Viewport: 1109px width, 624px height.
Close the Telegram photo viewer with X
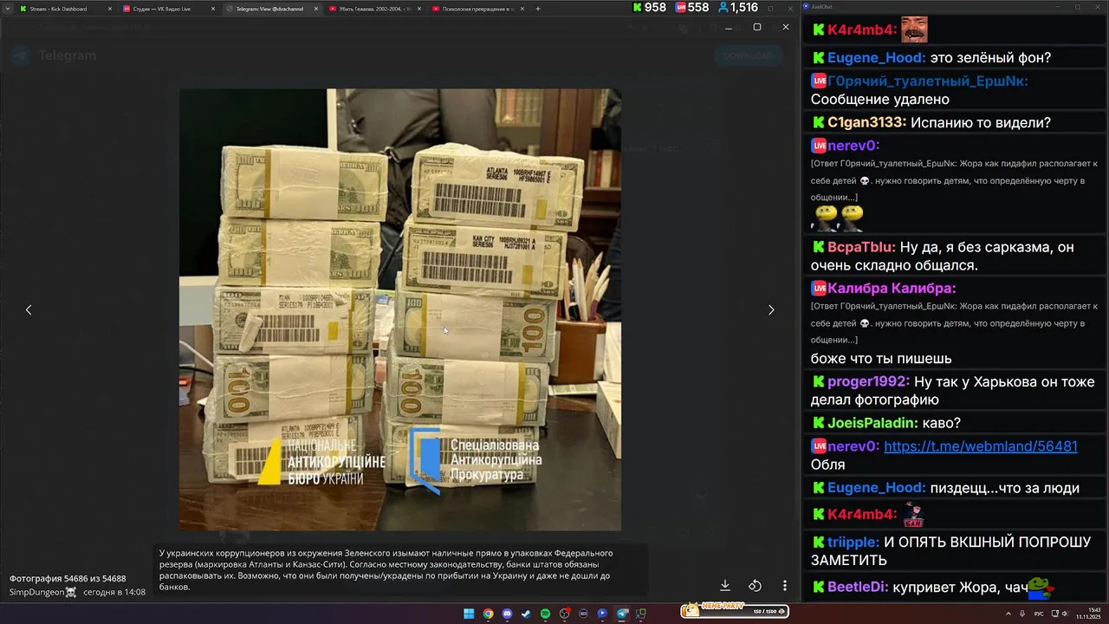click(x=786, y=27)
